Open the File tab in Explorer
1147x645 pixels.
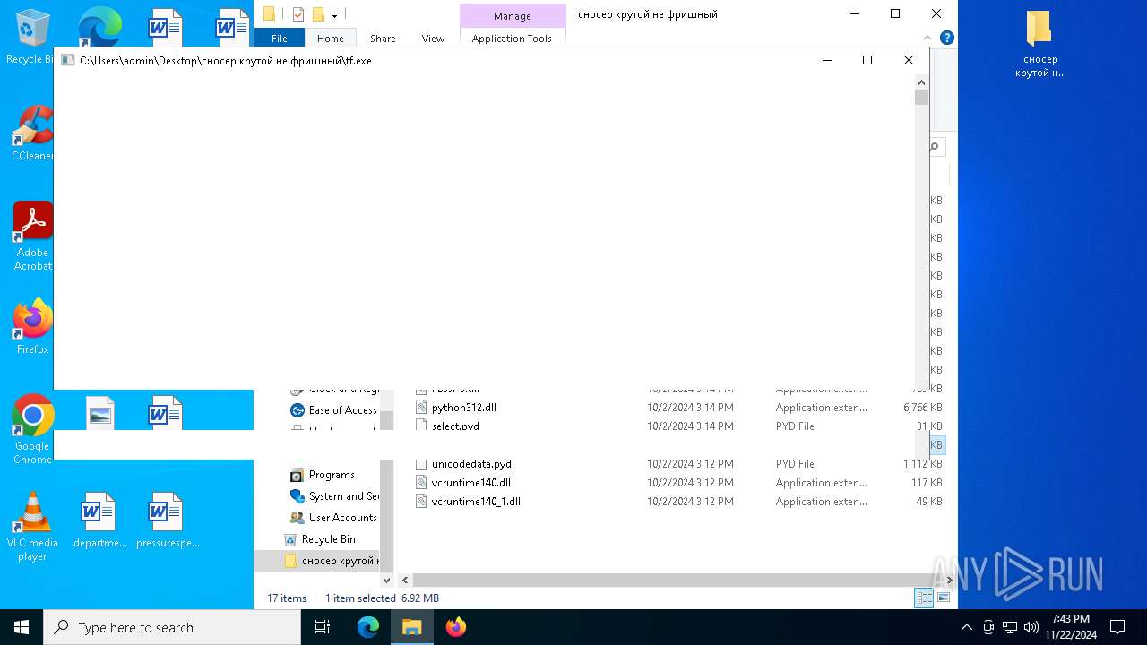pyautogui.click(x=280, y=39)
